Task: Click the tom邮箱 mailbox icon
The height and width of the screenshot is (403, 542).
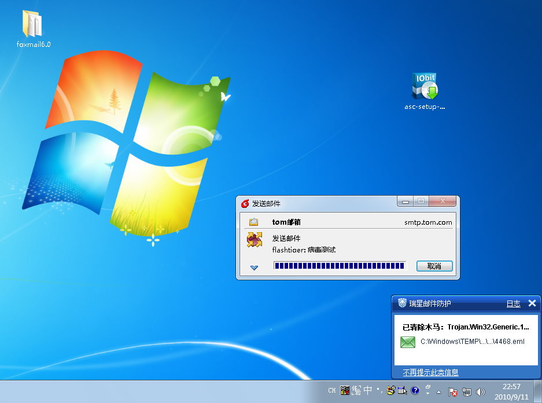Action: click(x=254, y=222)
